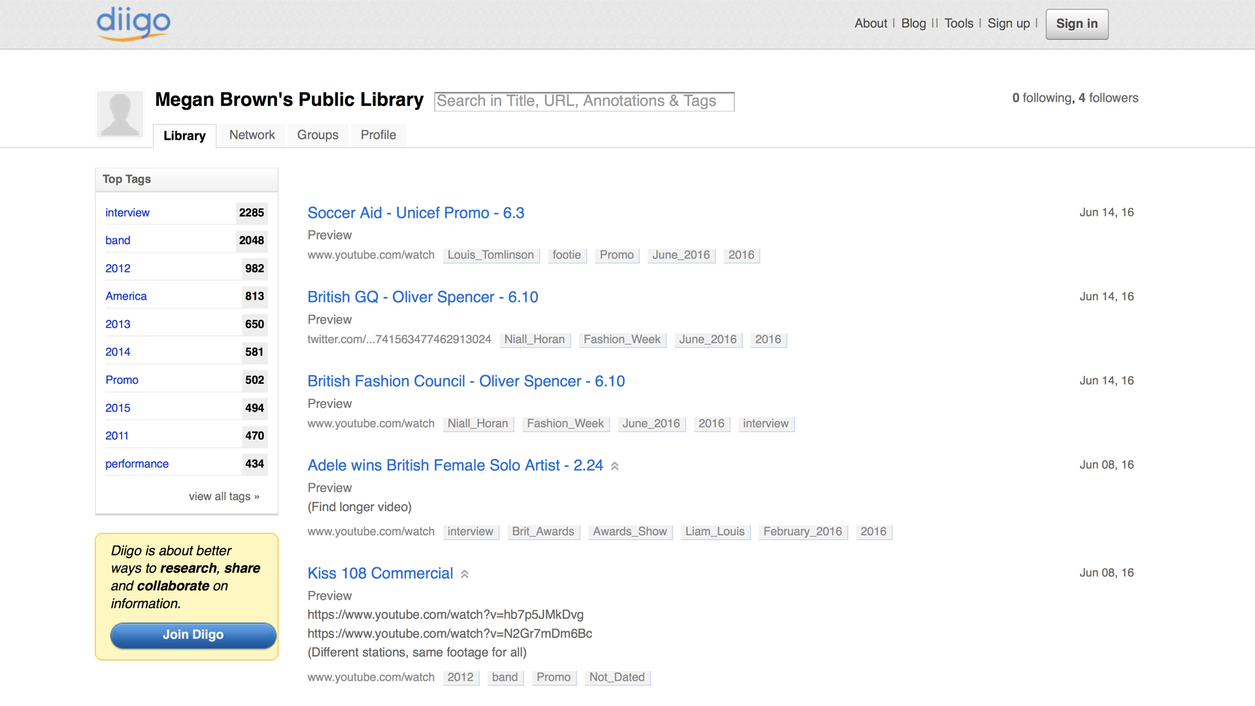Preview the British Fashion Council bookmark

pos(329,404)
